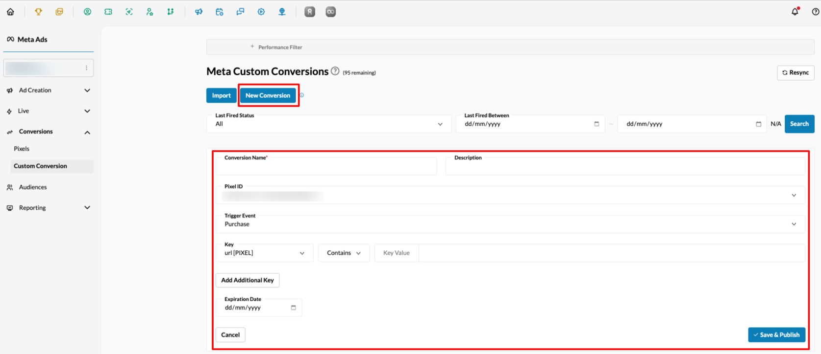Expand the Live menu section
Viewport: 821px width, 354px height.
pos(49,111)
